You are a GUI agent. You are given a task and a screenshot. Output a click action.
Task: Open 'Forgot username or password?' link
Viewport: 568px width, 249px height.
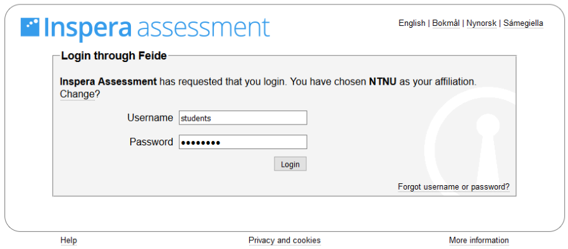pyautogui.click(x=454, y=187)
